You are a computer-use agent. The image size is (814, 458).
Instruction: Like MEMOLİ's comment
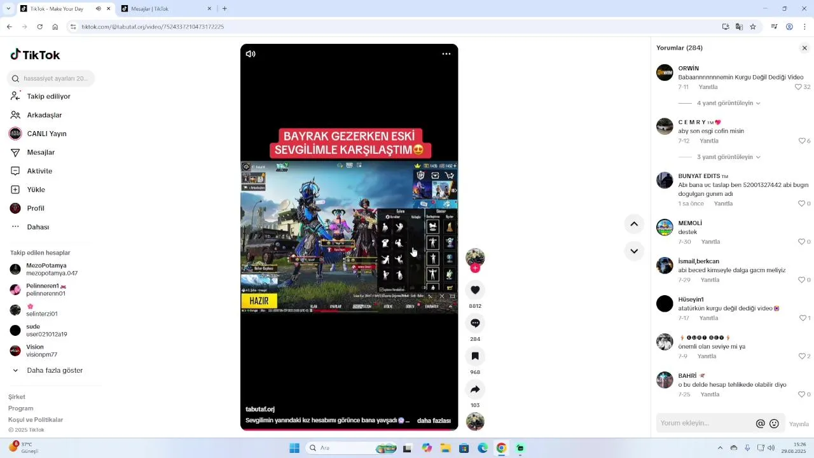(x=801, y=242)
